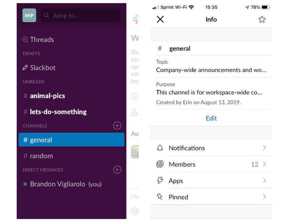This screenshot has height=221, width=295.
Task: Expand Notifications settings chevron
Action: (x=265, y=148)
